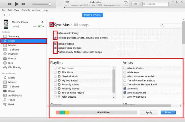This screenshot has height=122, width=185.
Task: Select Entire music library radio option
Action: 55,33
